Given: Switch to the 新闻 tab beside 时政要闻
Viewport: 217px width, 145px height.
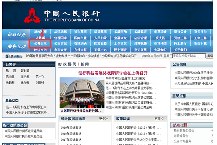Looking at the screenshot, I should pyautogui.click(x=85, y=64).
